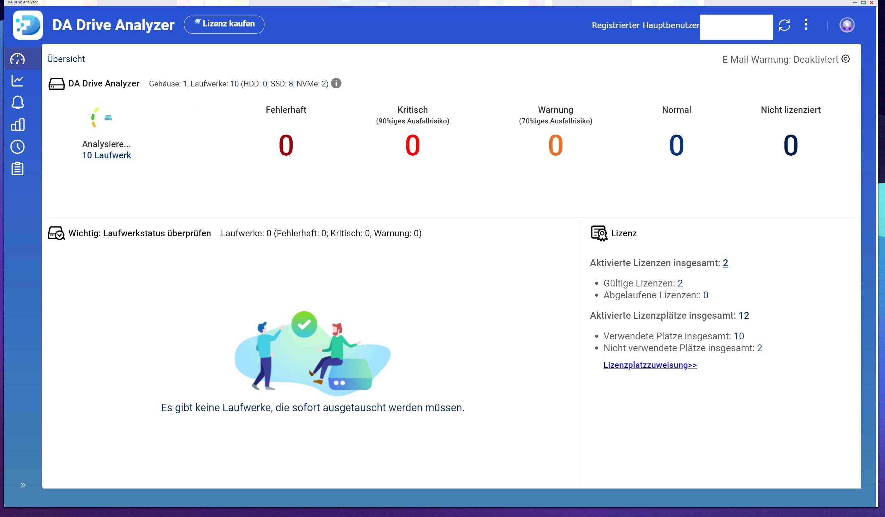This screenshot has width=885, height=517.
Task: Minimize the DA Drive Analyzer window
Action: tap(855, 2)
